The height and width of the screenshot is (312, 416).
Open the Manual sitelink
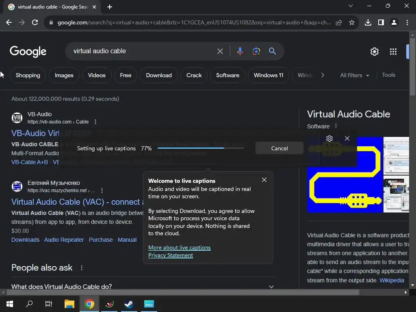tap(127, 240)
